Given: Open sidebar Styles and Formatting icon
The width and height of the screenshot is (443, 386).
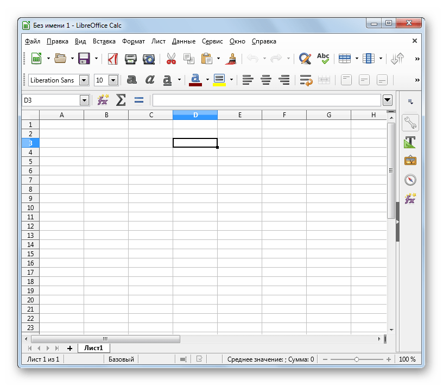Looking at the screenshot, I should click(410, 142).
